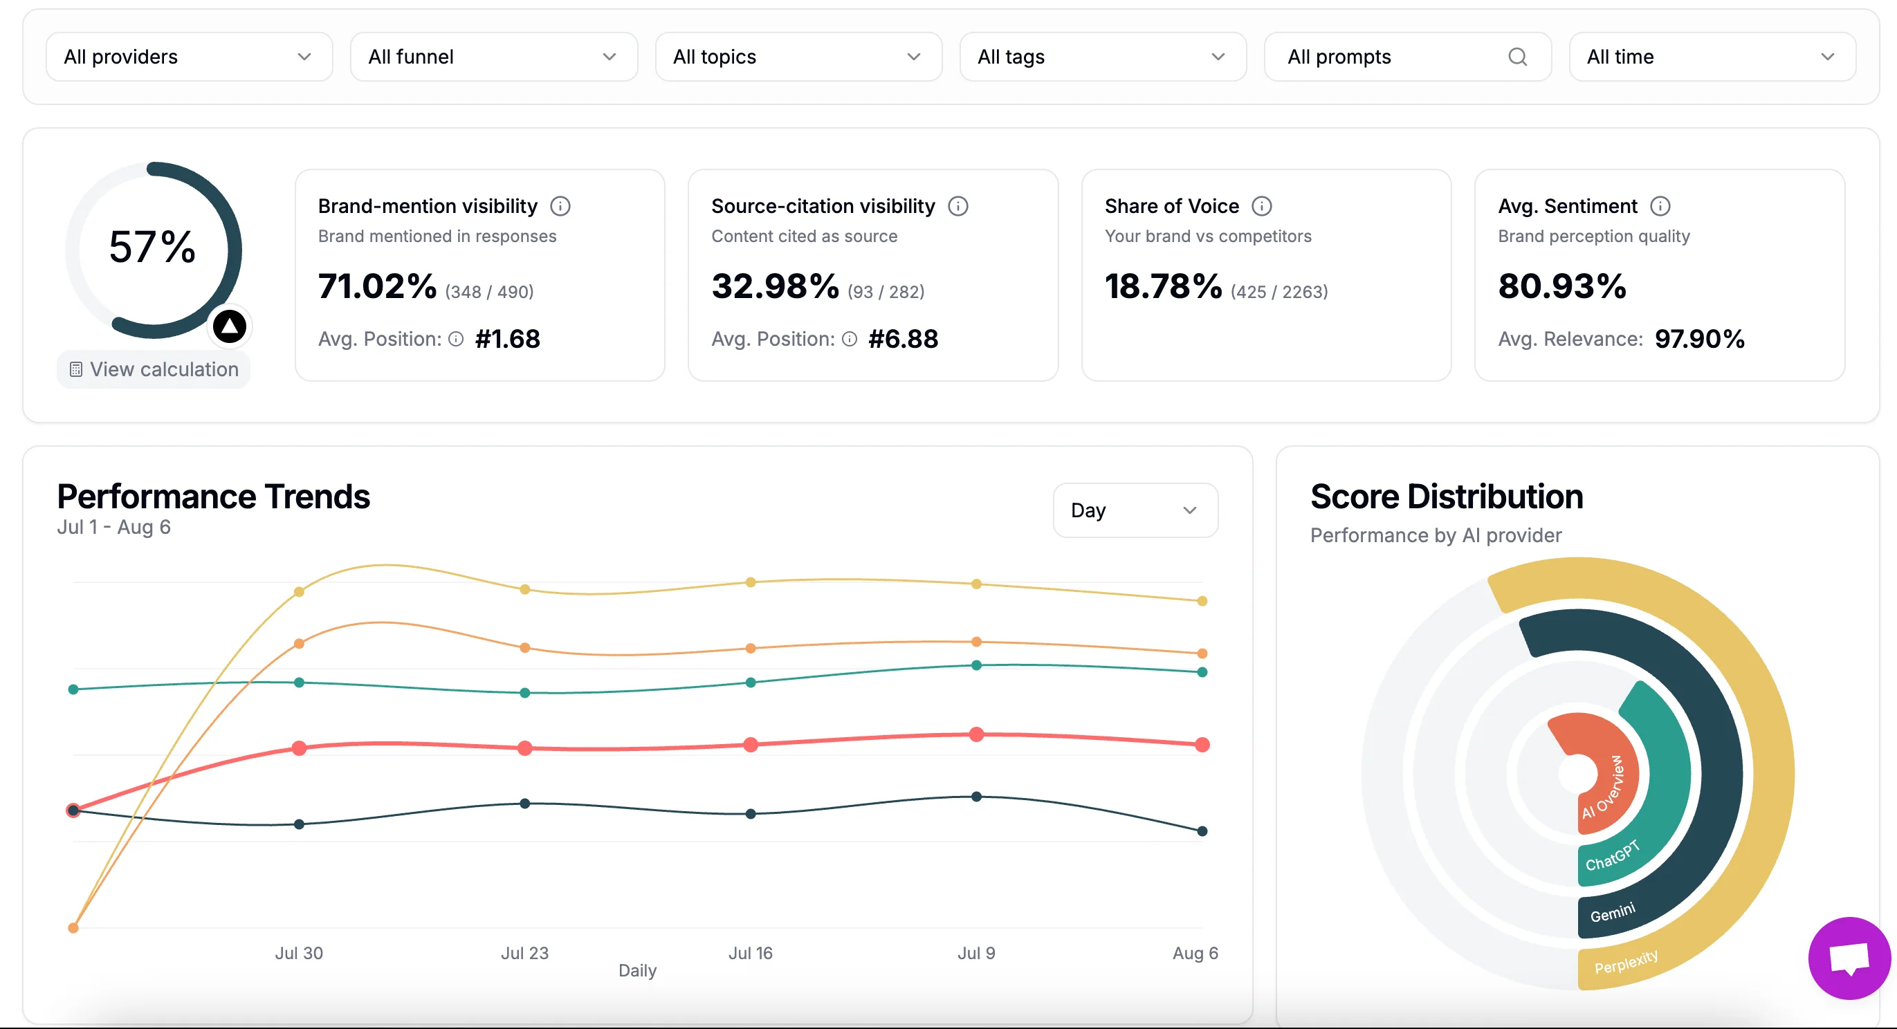Click the search icon in the All prompts filter
The height and width of the screenshot is (1029, 1897).
[1518, 57]
